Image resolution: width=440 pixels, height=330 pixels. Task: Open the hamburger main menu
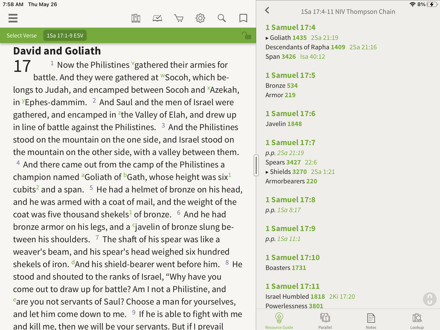click(x=13, y=18)
